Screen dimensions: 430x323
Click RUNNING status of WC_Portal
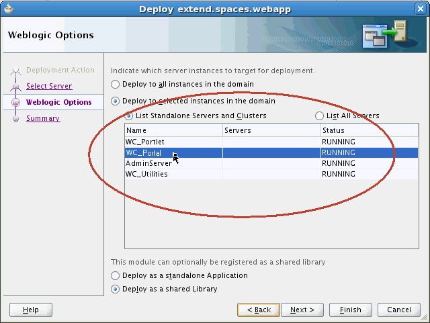pyautogui.click(x=339, y=152)
